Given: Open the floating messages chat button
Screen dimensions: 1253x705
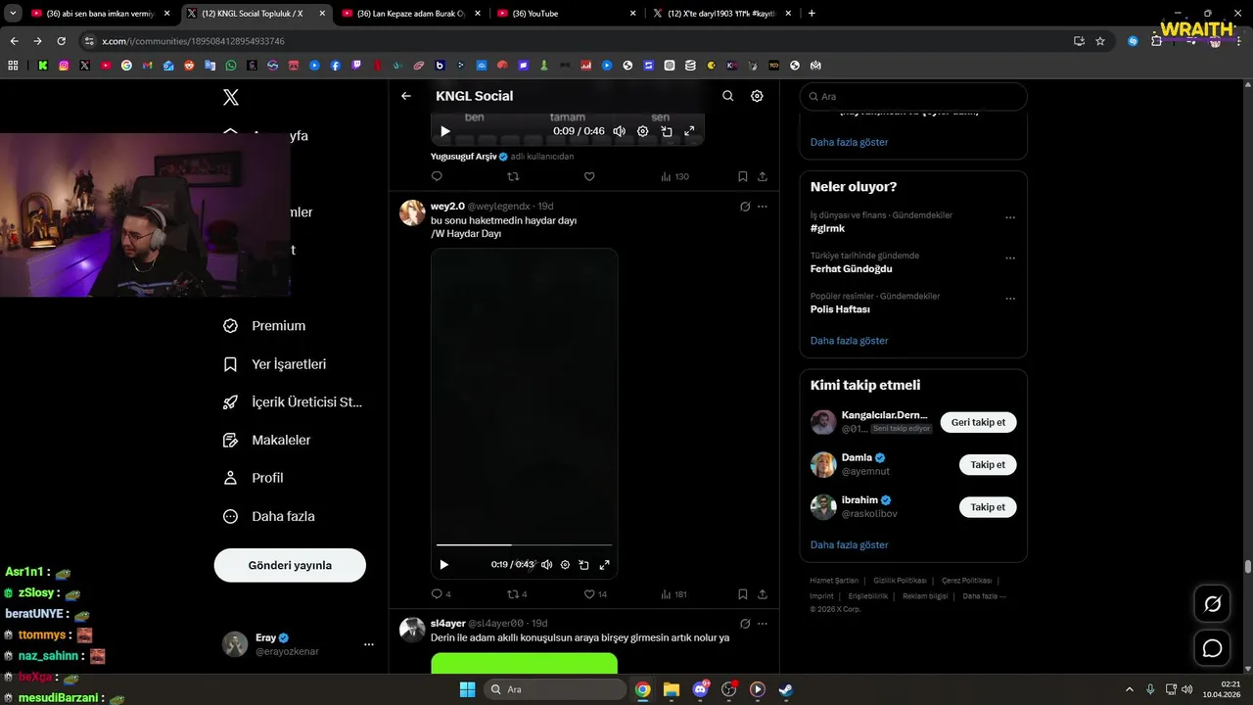Looking at the screenshot, I should tap(1213, 648).
